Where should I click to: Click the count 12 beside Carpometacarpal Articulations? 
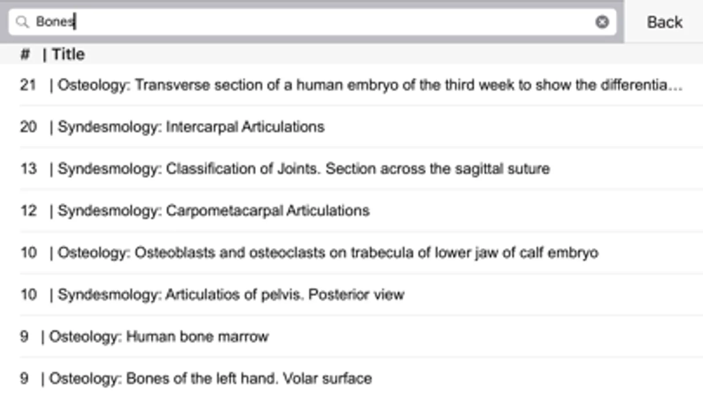point(29,211)
